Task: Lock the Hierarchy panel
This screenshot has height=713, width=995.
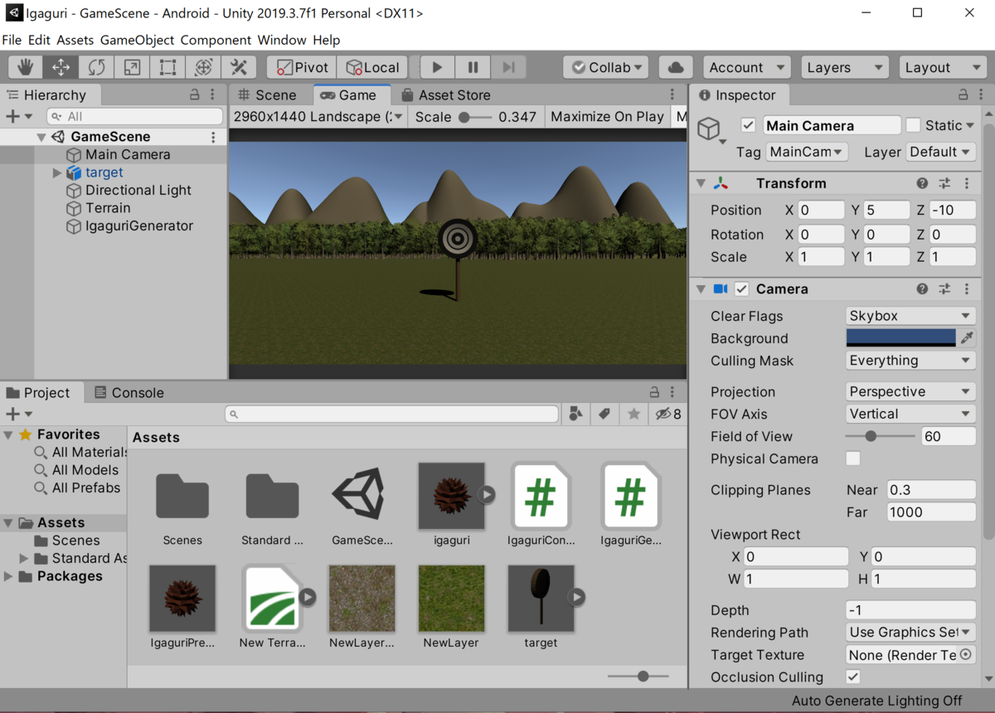Action: click(195, 95)
